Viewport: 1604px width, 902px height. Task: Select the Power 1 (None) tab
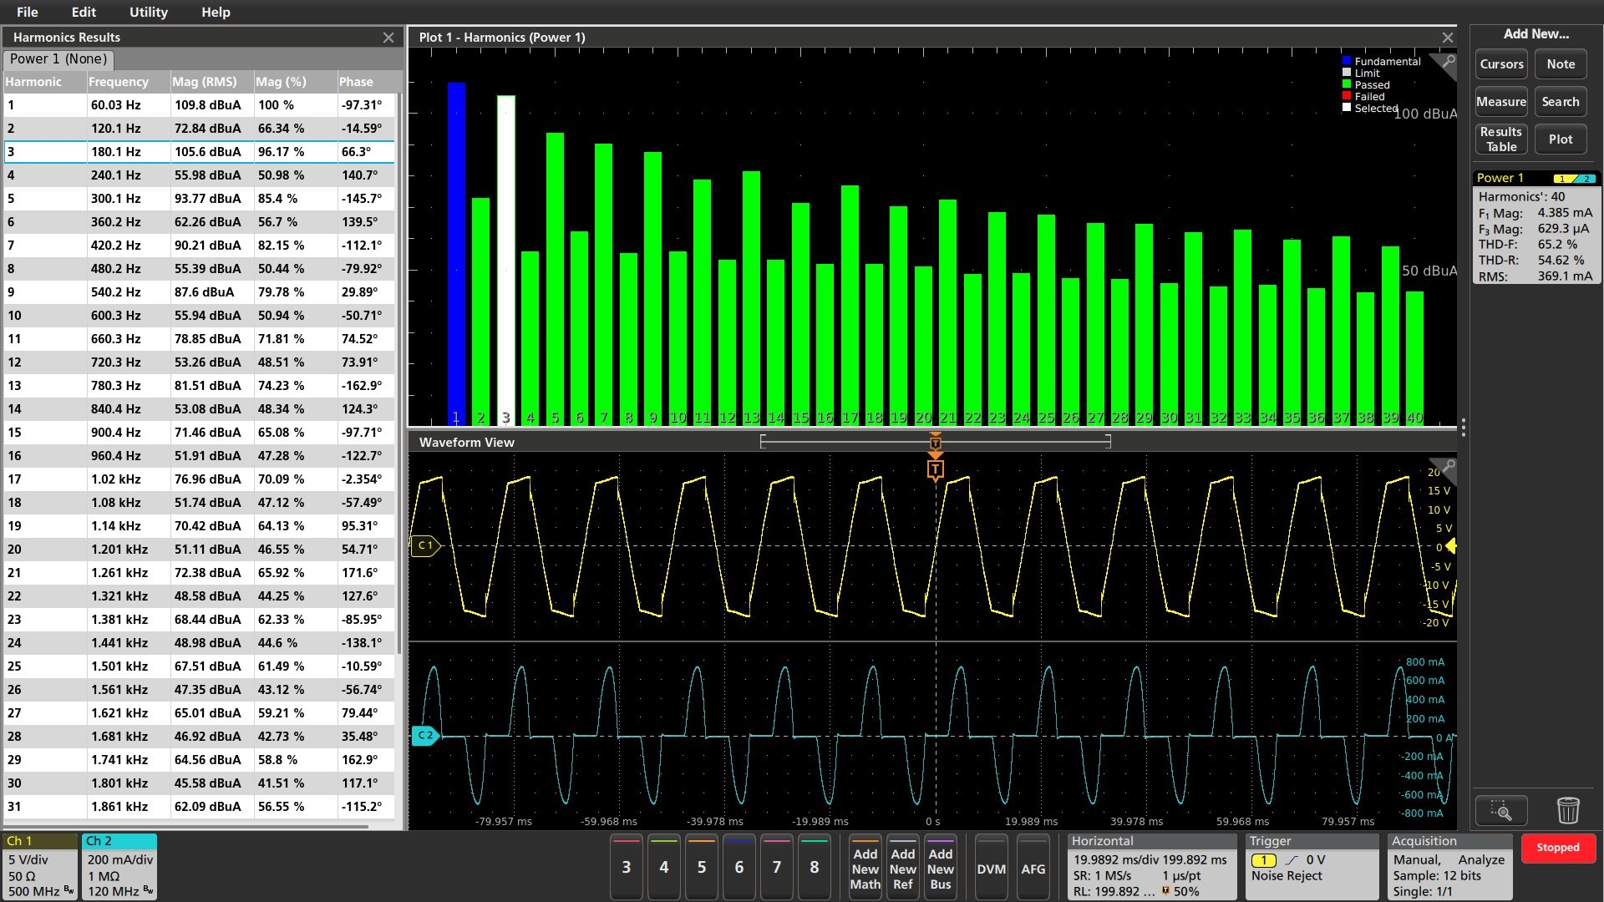pyautogui.click(x=58, y=59)
